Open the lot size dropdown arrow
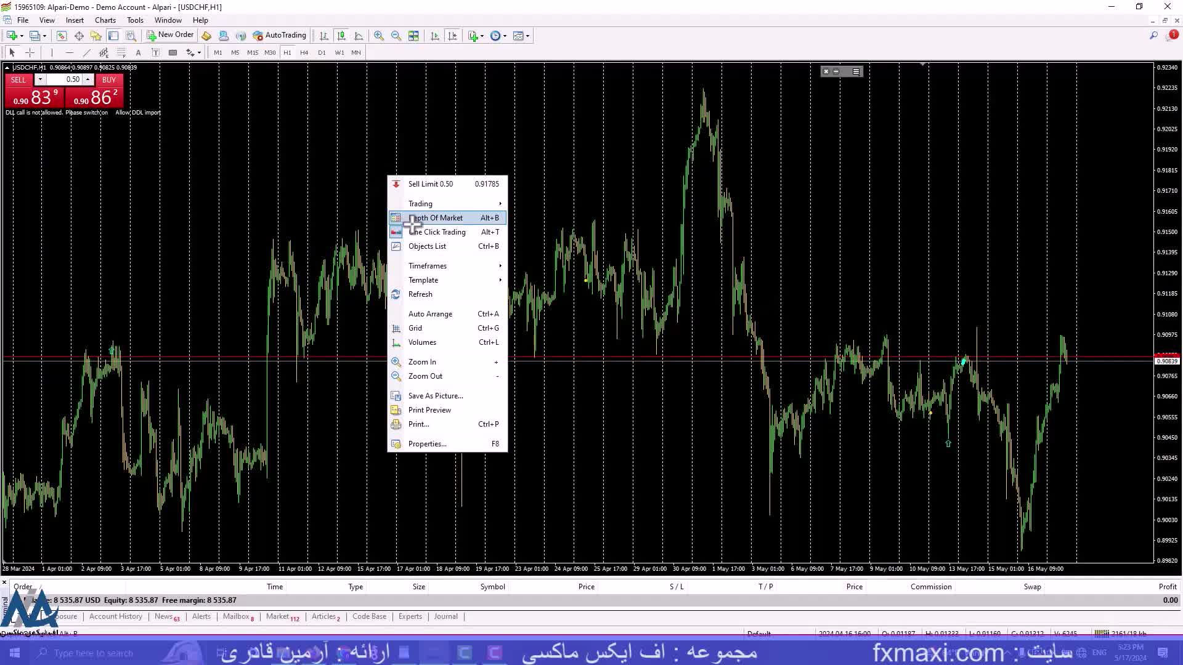This screenshot has height=665, width=1183. pos(40,79)
